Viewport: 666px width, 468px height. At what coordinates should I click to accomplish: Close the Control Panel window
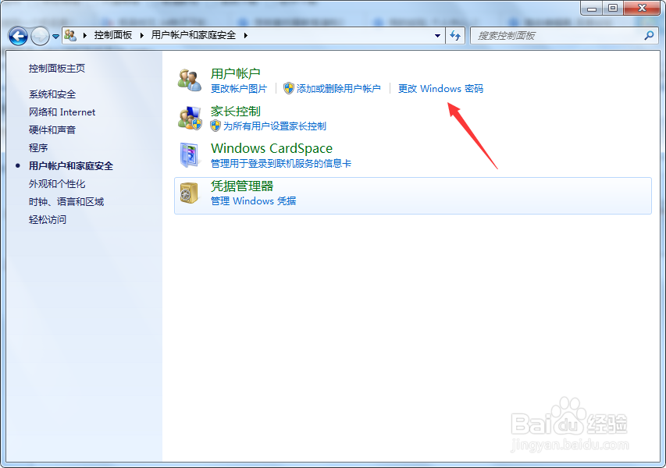coord(643,8)
